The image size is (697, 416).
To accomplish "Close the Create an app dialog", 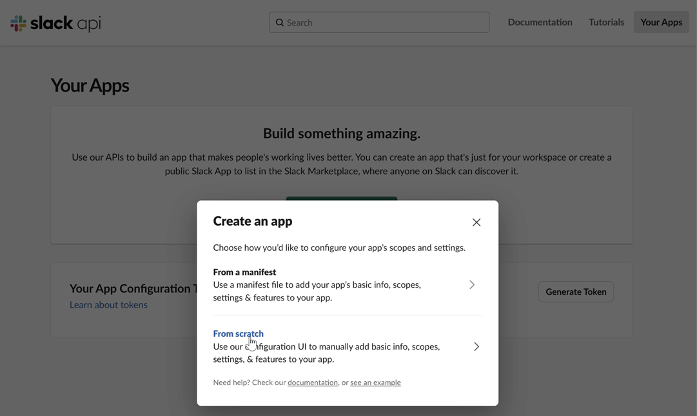I will click(x=476, y=222).
